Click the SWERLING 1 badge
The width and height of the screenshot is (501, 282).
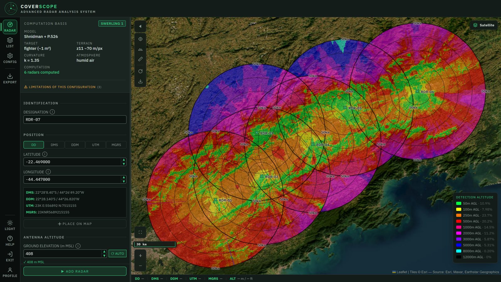[112, 23]
